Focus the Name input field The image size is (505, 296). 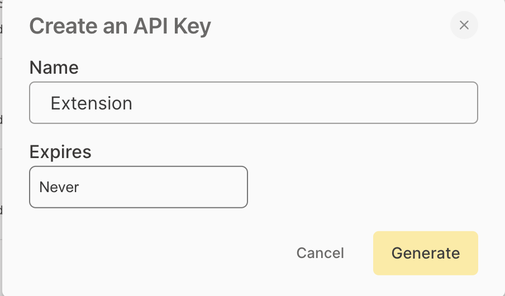pyautogui.click(x=253, y=103)
